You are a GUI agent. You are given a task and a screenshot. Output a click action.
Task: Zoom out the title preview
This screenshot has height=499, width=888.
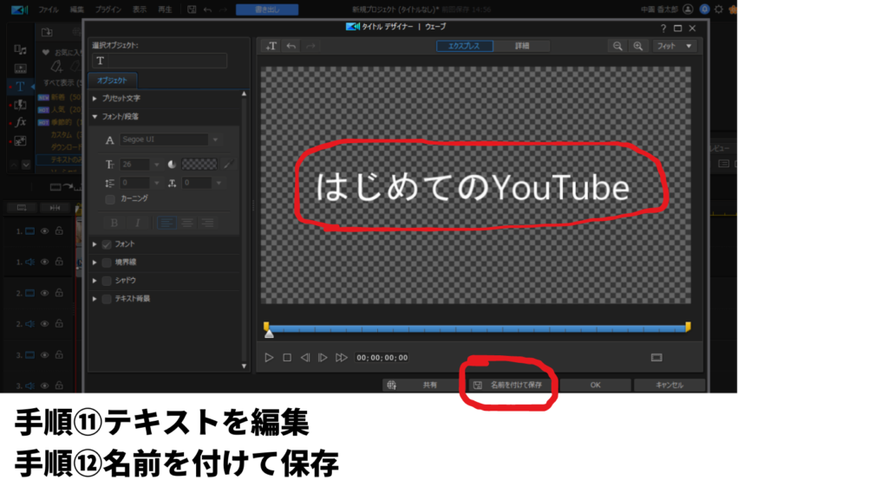(617, 46)
